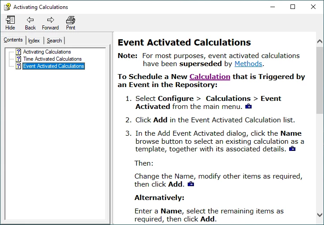The image size is (324, 225).
Task: Click the topic icon beside Event Activated Calculations
Action: click(18, 66)
